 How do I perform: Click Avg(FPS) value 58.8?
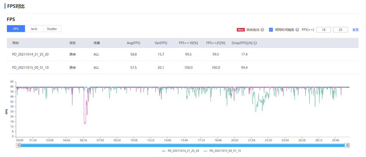click(134, 55)
